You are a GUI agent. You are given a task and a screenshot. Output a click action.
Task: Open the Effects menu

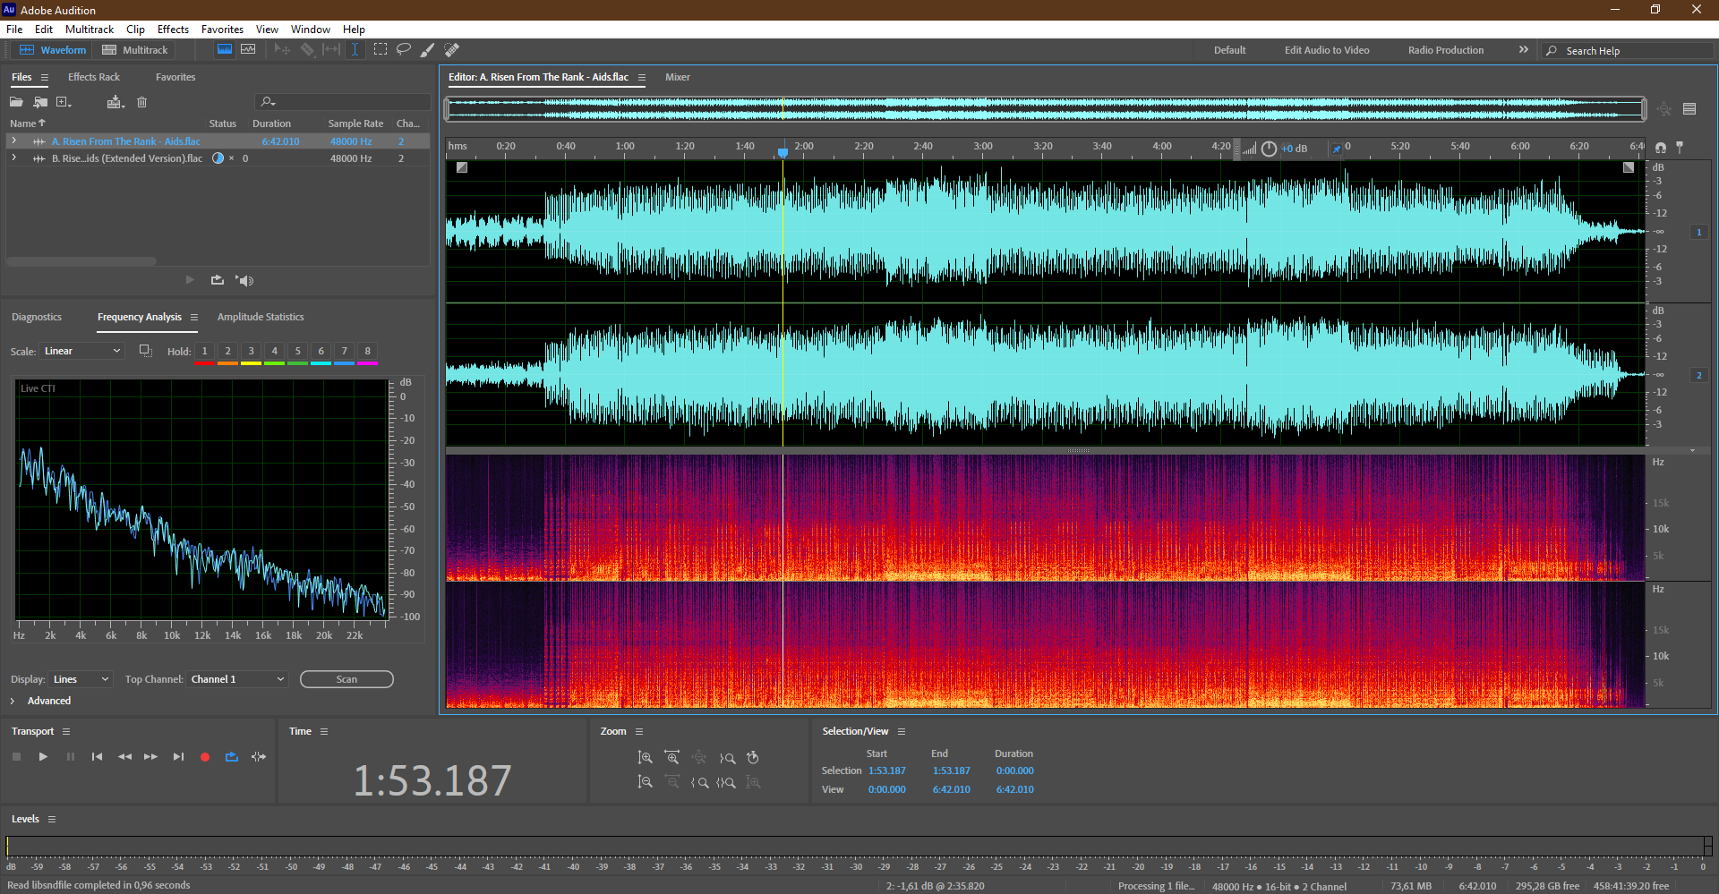click(x=173, y=30)
